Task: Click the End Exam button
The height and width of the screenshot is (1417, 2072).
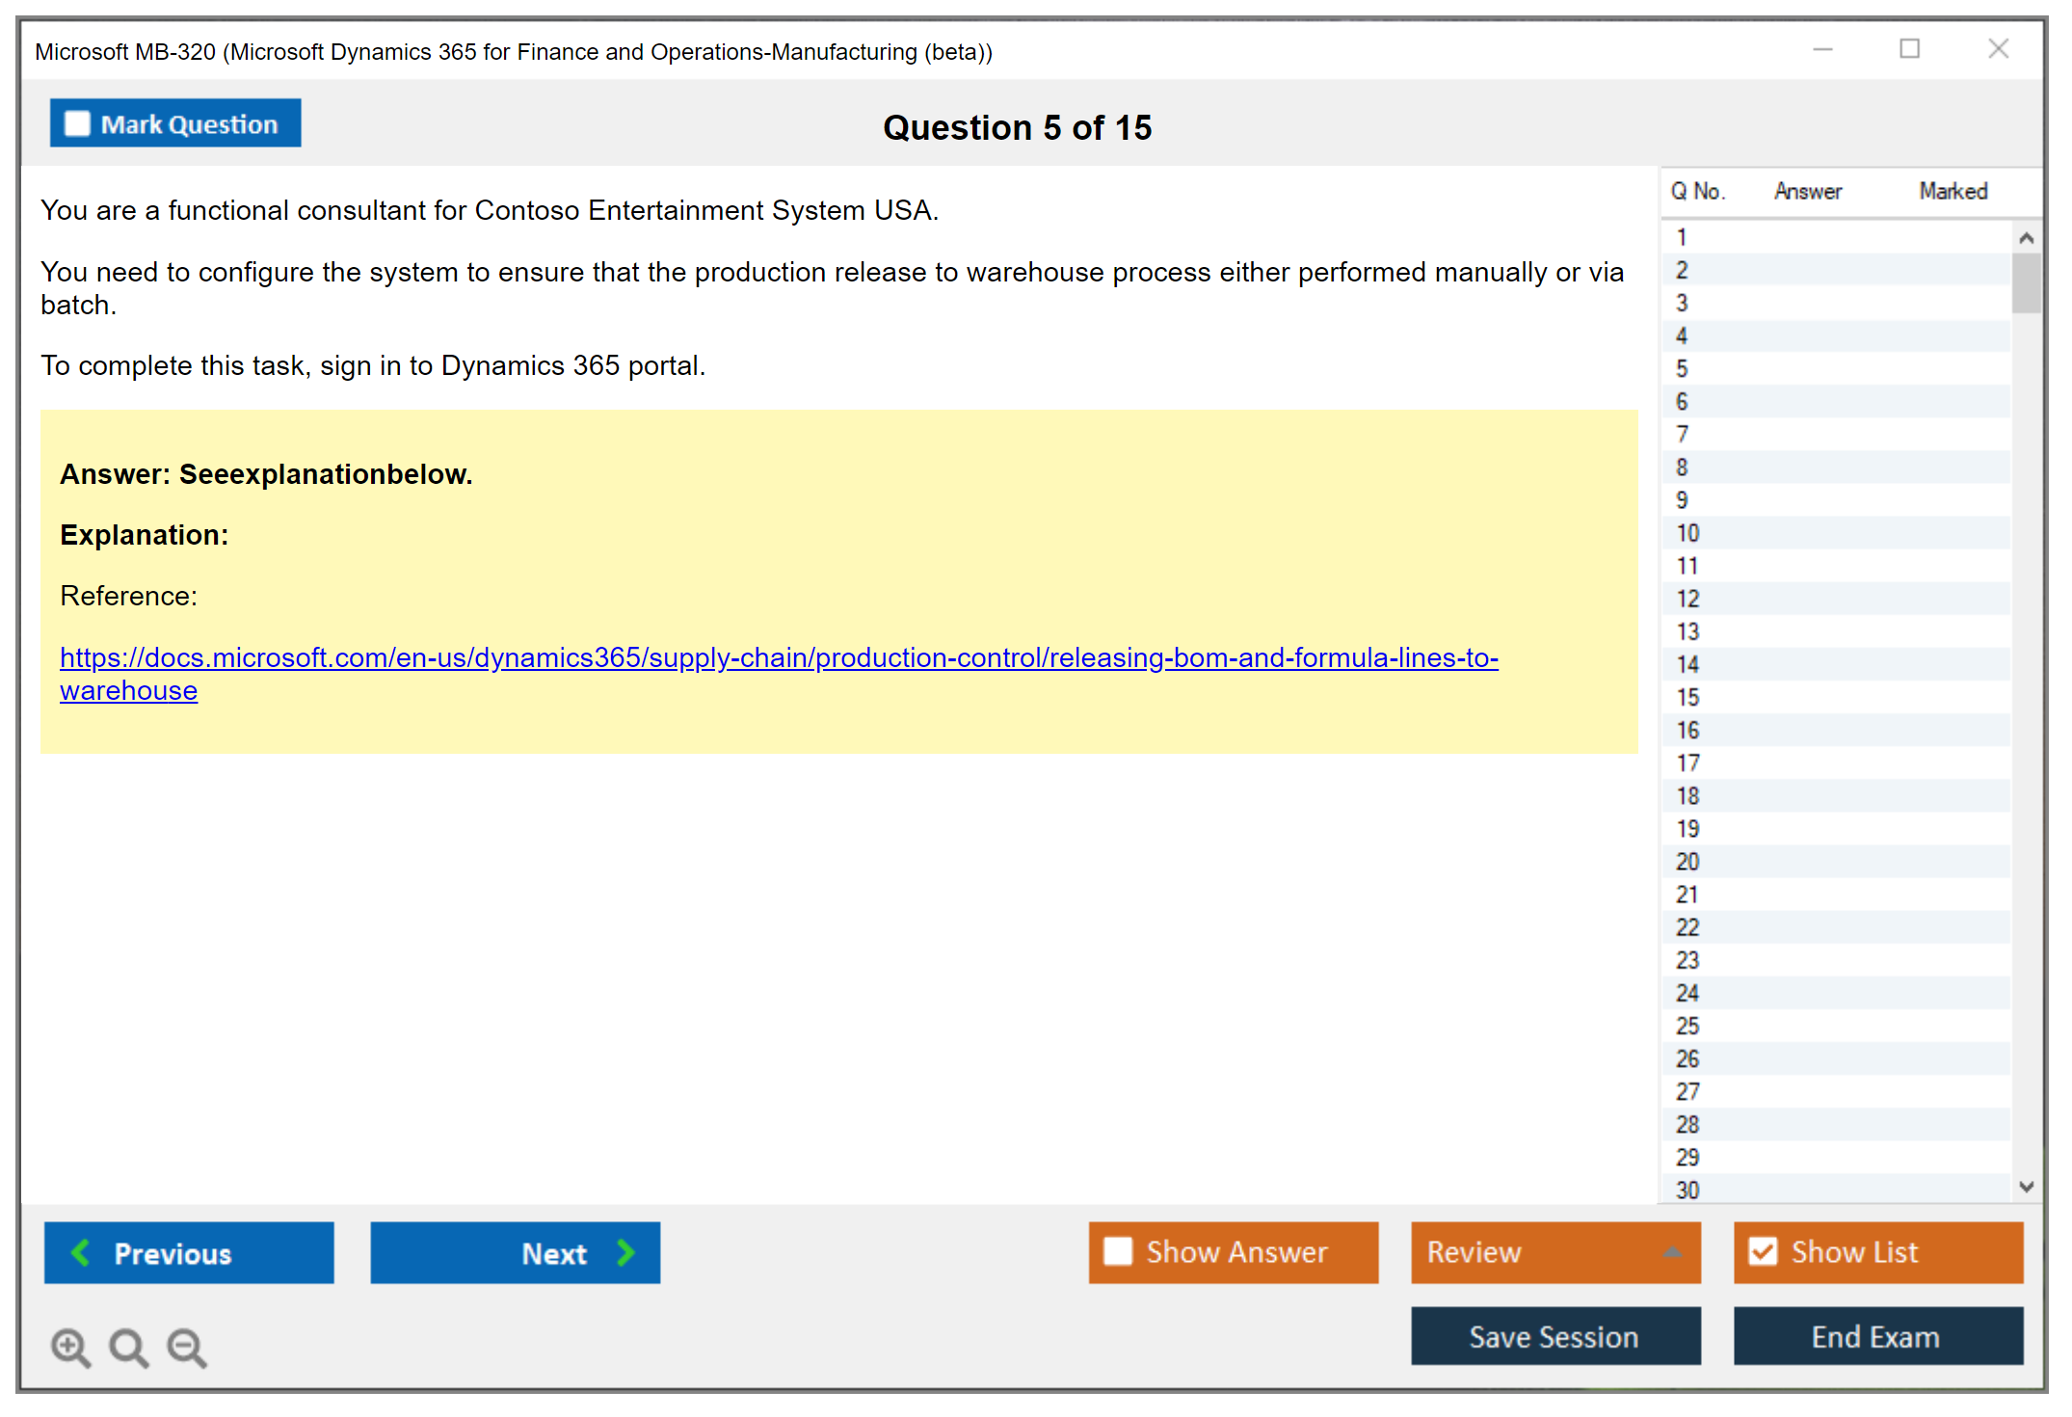Action: (1876, 1336)
